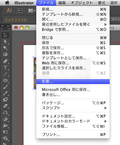Choose Microsoft Office 用に保存...

click(x=73, y=90)
